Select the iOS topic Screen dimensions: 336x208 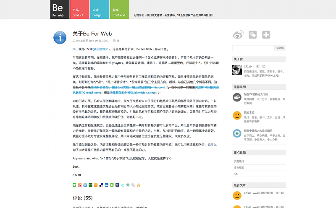click(236, 174)
